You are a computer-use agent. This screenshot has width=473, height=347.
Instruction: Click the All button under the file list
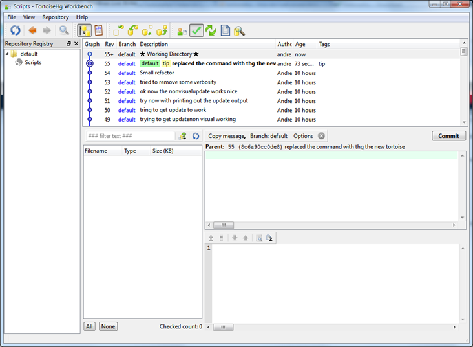(90, 326)
